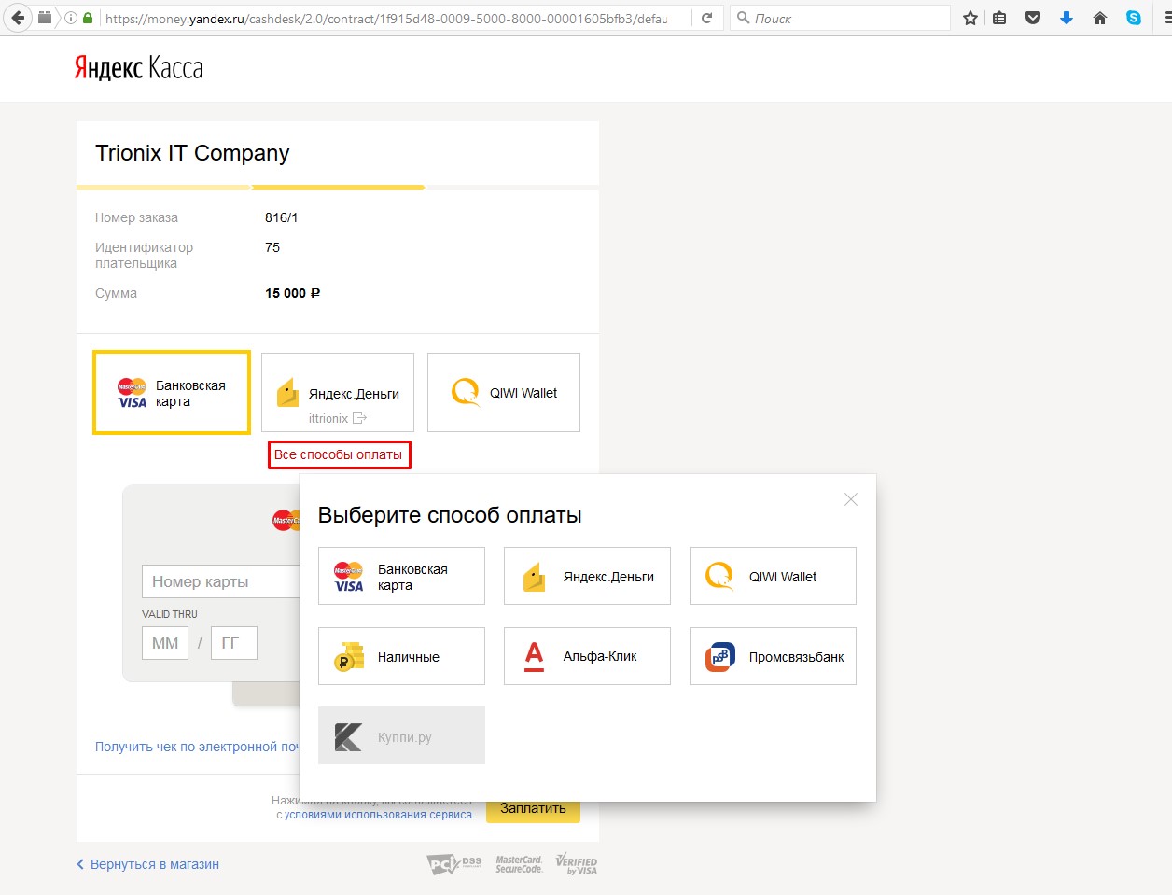1172x895 pixels.
Task: Click the disabled Куппи.ру option
Action: [x=401, y=735]
